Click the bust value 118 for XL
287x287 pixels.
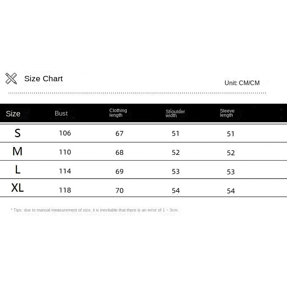tap(65, 190)
